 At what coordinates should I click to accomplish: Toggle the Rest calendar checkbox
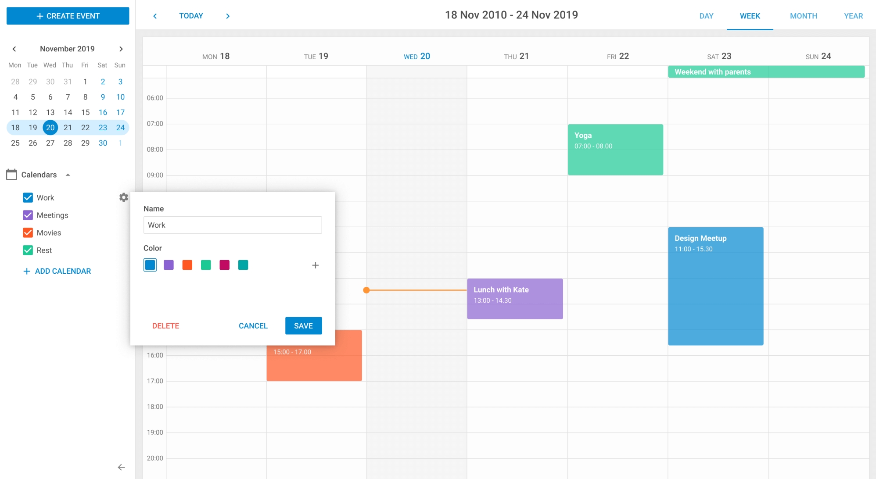click(27, 250)
